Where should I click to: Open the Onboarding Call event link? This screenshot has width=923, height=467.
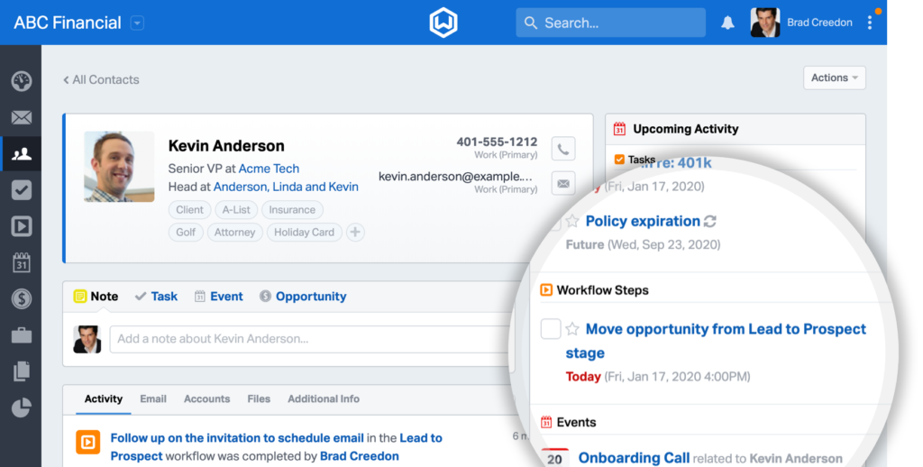pos(634,458)
